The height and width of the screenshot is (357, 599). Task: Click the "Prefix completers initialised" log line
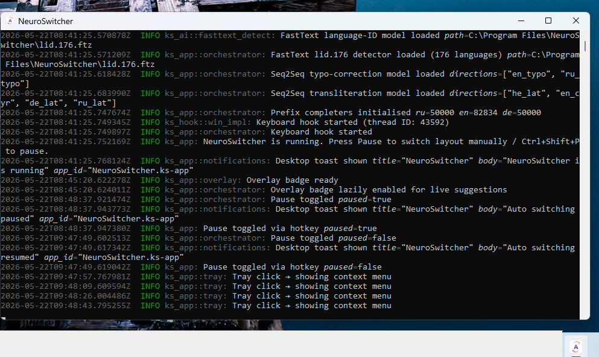[270, 113]
